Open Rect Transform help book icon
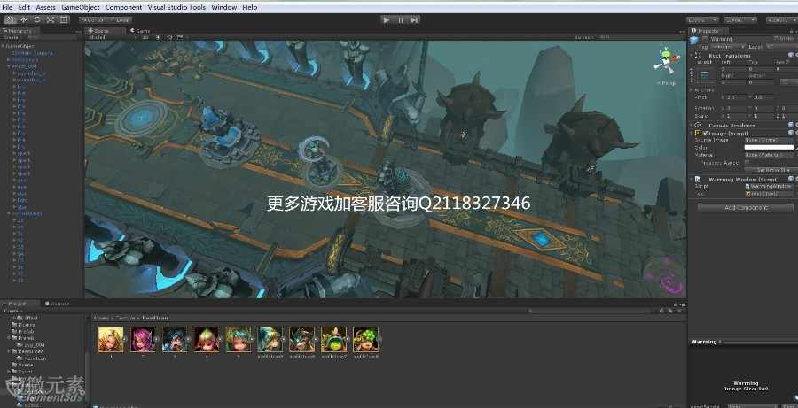Viewport: 798px width, 408px height. click(x=790, y=55)
